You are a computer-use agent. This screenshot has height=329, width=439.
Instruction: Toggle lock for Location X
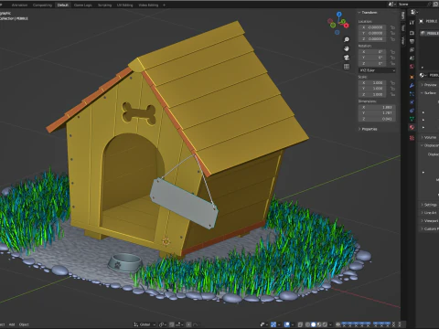392,27
